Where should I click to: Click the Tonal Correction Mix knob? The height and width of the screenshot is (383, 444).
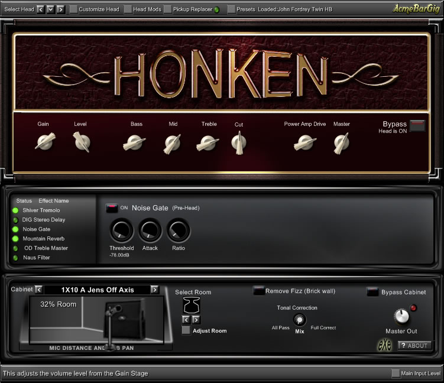(x=299, y=320)
